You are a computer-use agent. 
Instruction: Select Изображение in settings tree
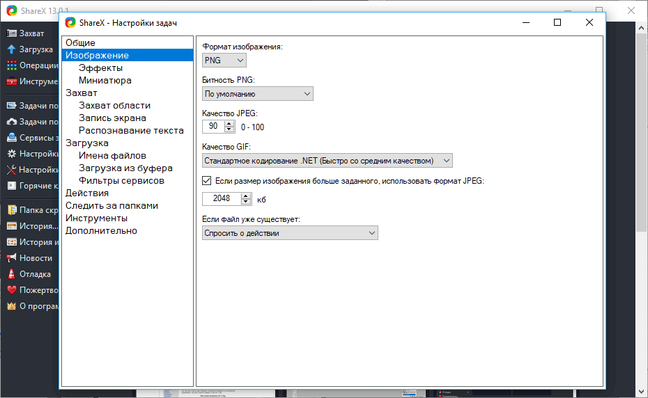click(x=128, y=56)
